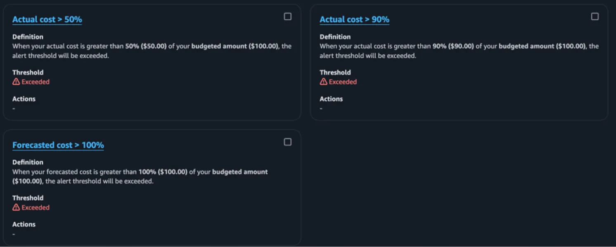Click Exceeded status in Forecasted cost card
This screenshot has width=616, height=247.
[x=36, y=207]
